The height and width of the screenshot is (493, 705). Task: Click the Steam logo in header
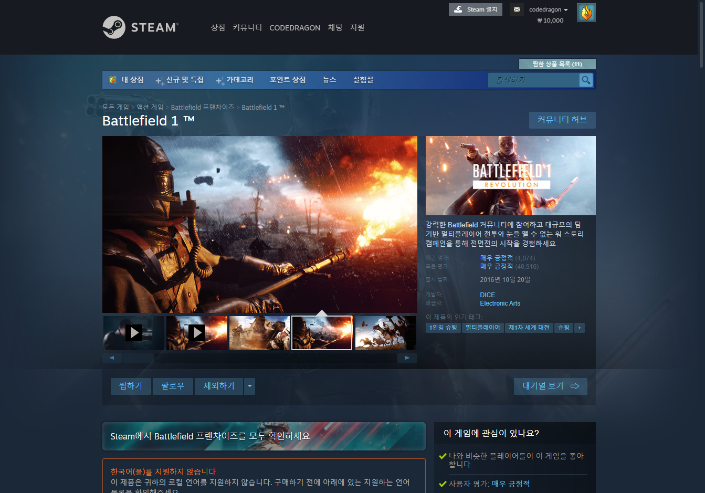pyautogui.click(x=141, y=27)
